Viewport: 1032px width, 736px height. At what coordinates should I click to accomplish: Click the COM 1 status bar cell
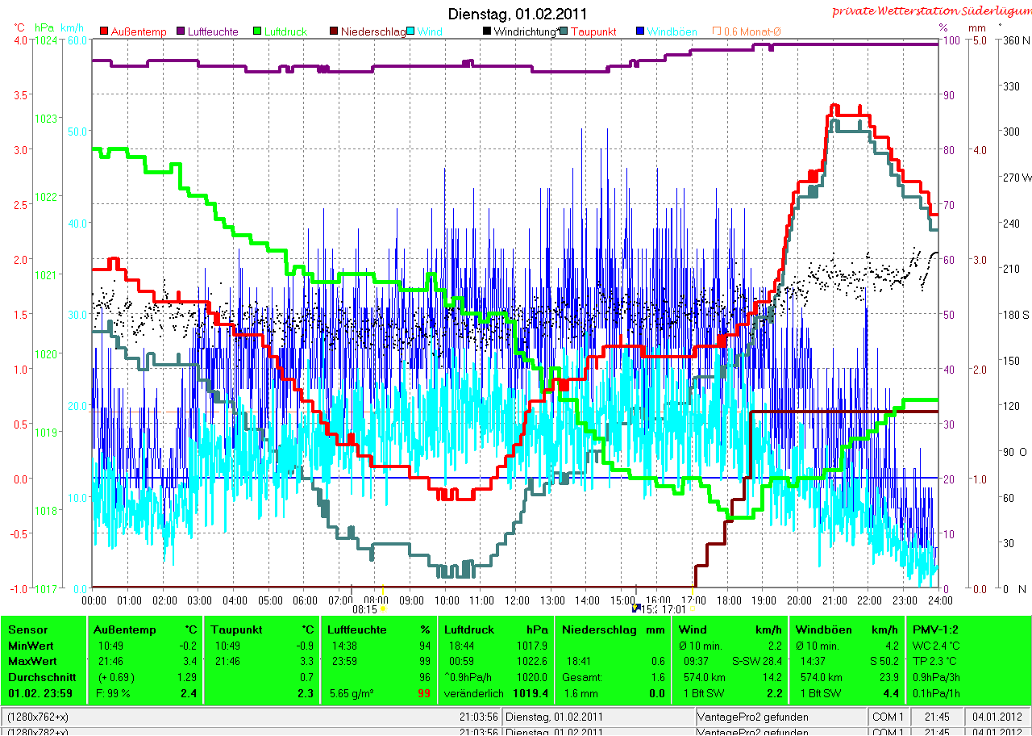[888, 717]
